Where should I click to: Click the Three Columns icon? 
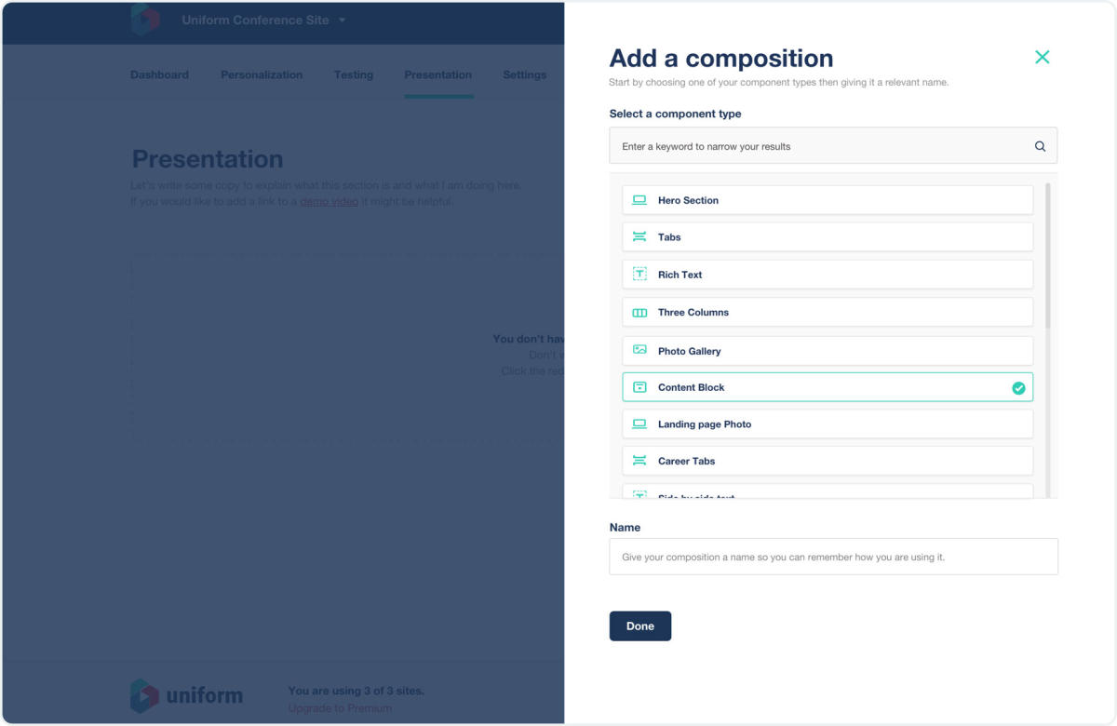pyautogui.click(x=639, y=313)
